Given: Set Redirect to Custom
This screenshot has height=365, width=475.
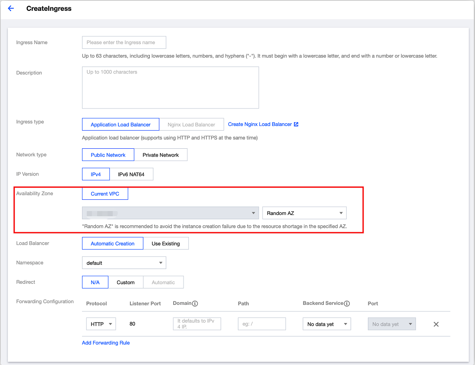Looking at the screenshot, I should (x=126, y=282).
